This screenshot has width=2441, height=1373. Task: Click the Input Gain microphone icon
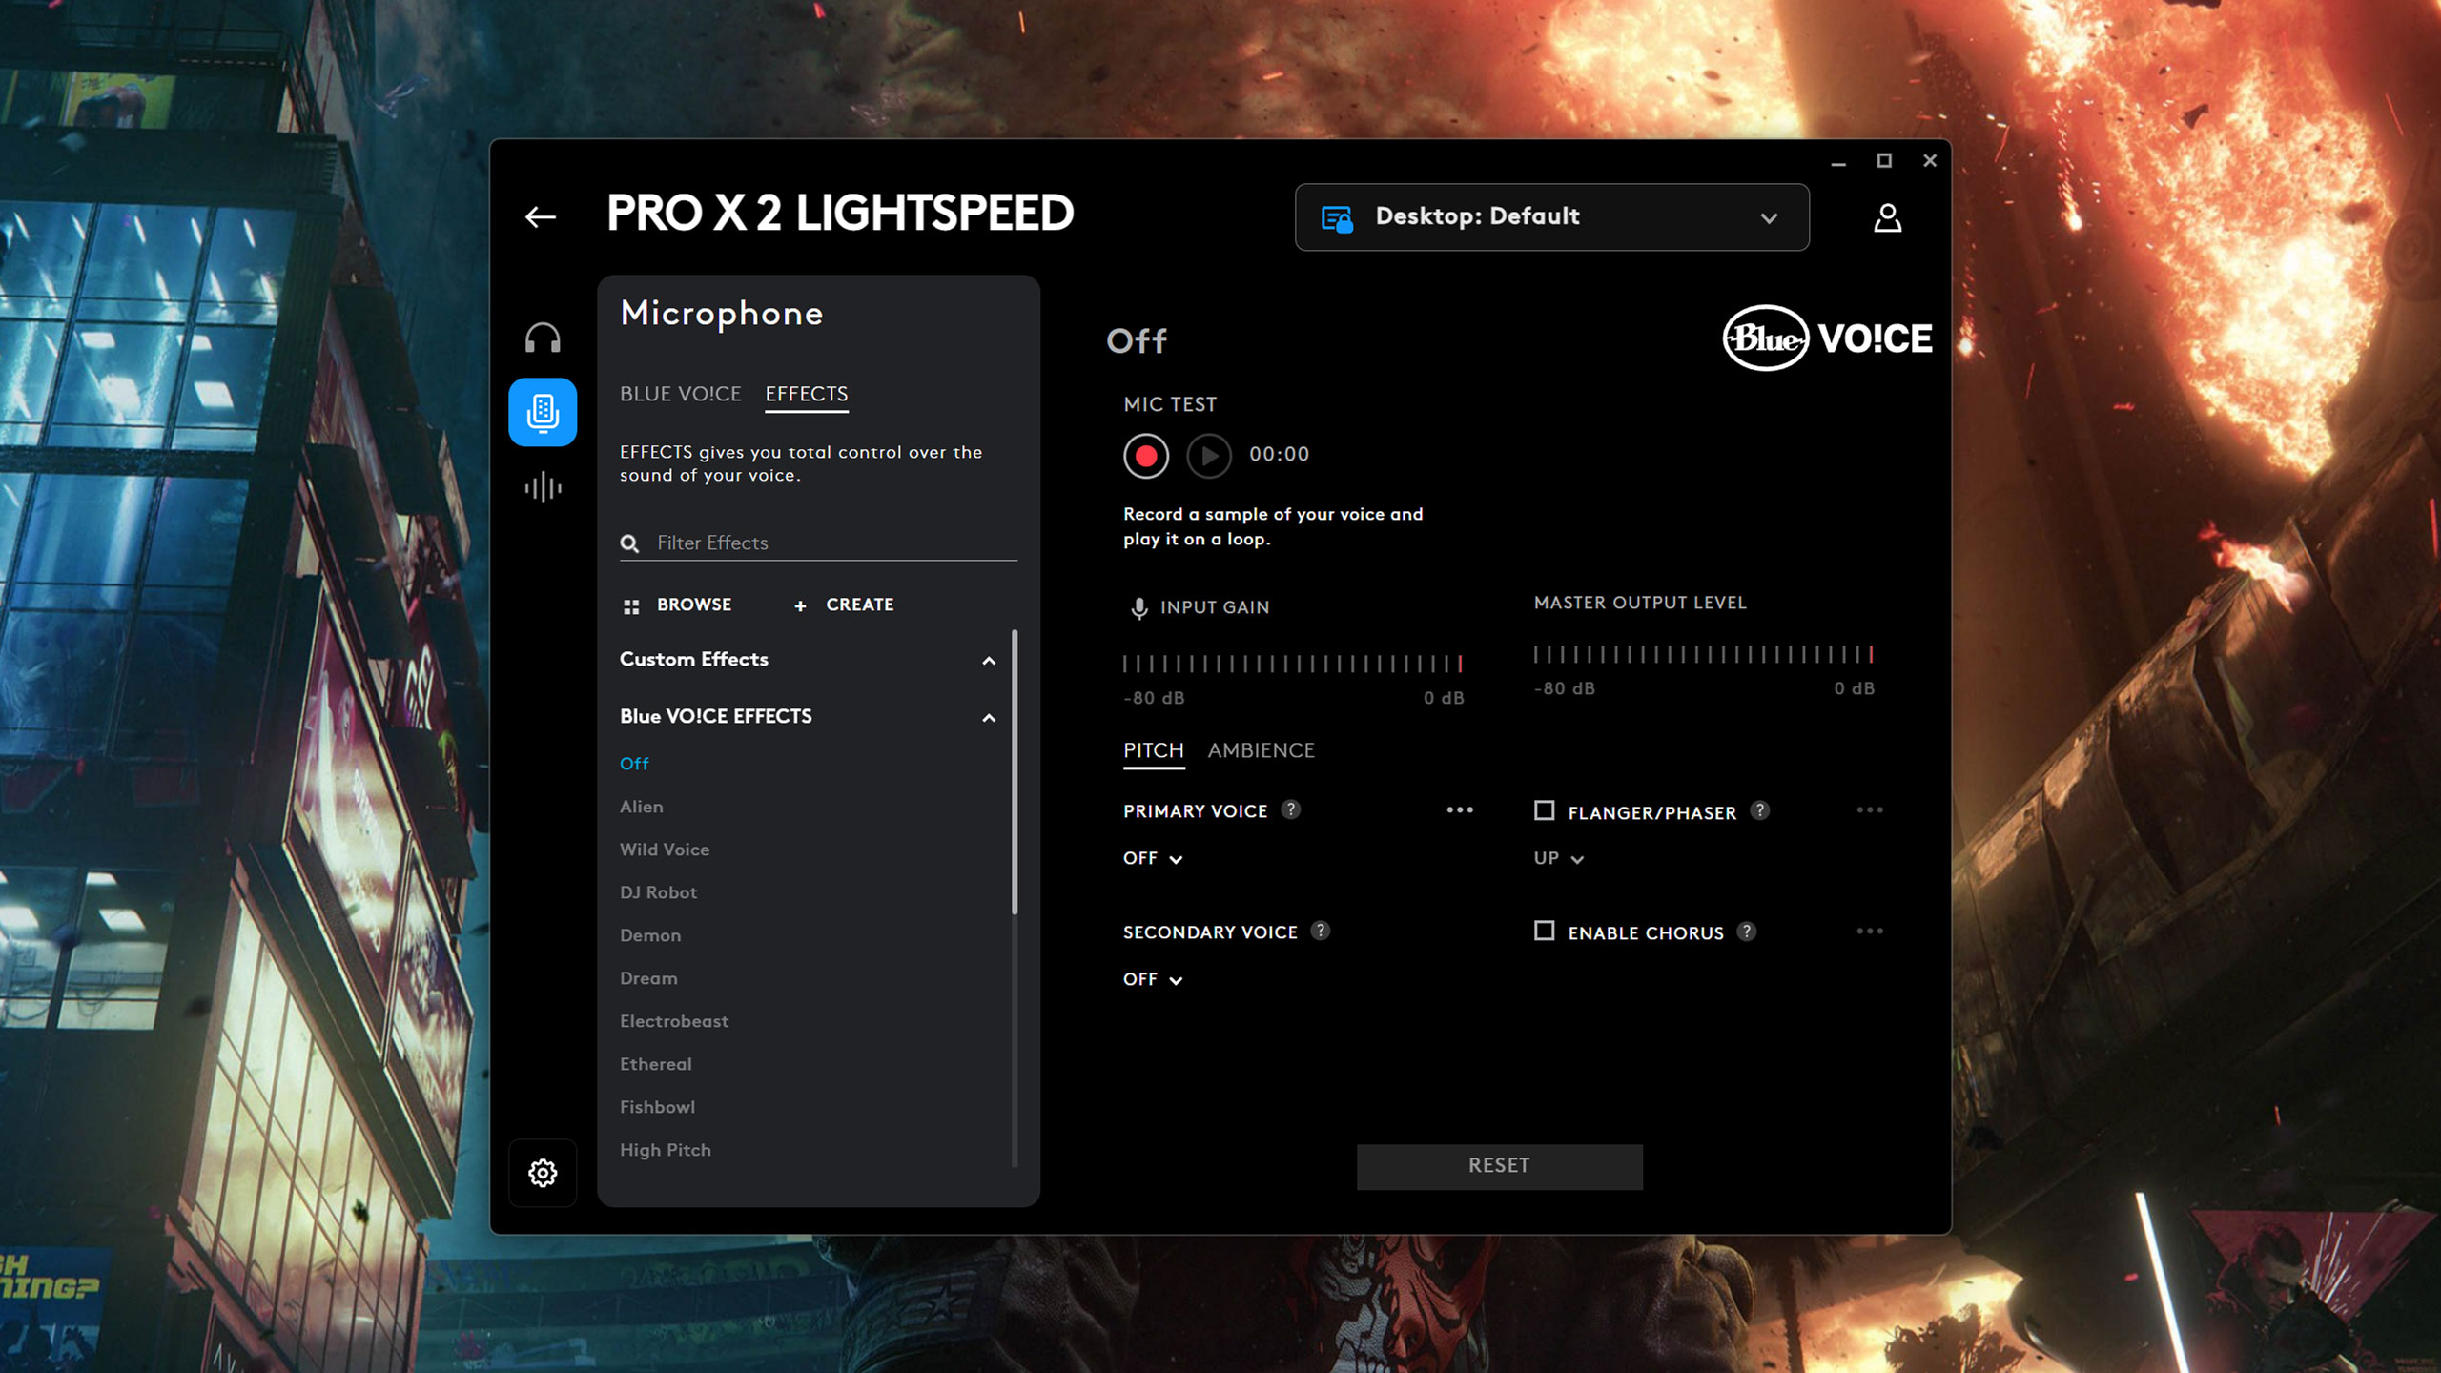point(1138,608)
